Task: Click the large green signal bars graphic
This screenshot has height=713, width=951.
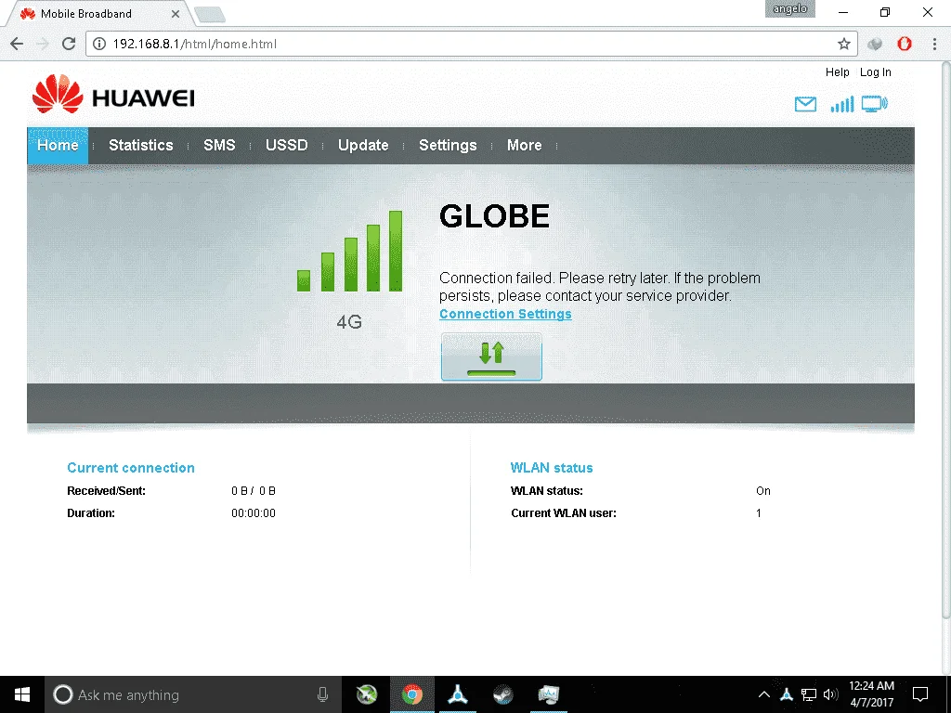Action: (349, 251)
